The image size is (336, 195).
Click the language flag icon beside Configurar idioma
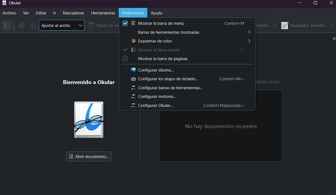(133, 70)
